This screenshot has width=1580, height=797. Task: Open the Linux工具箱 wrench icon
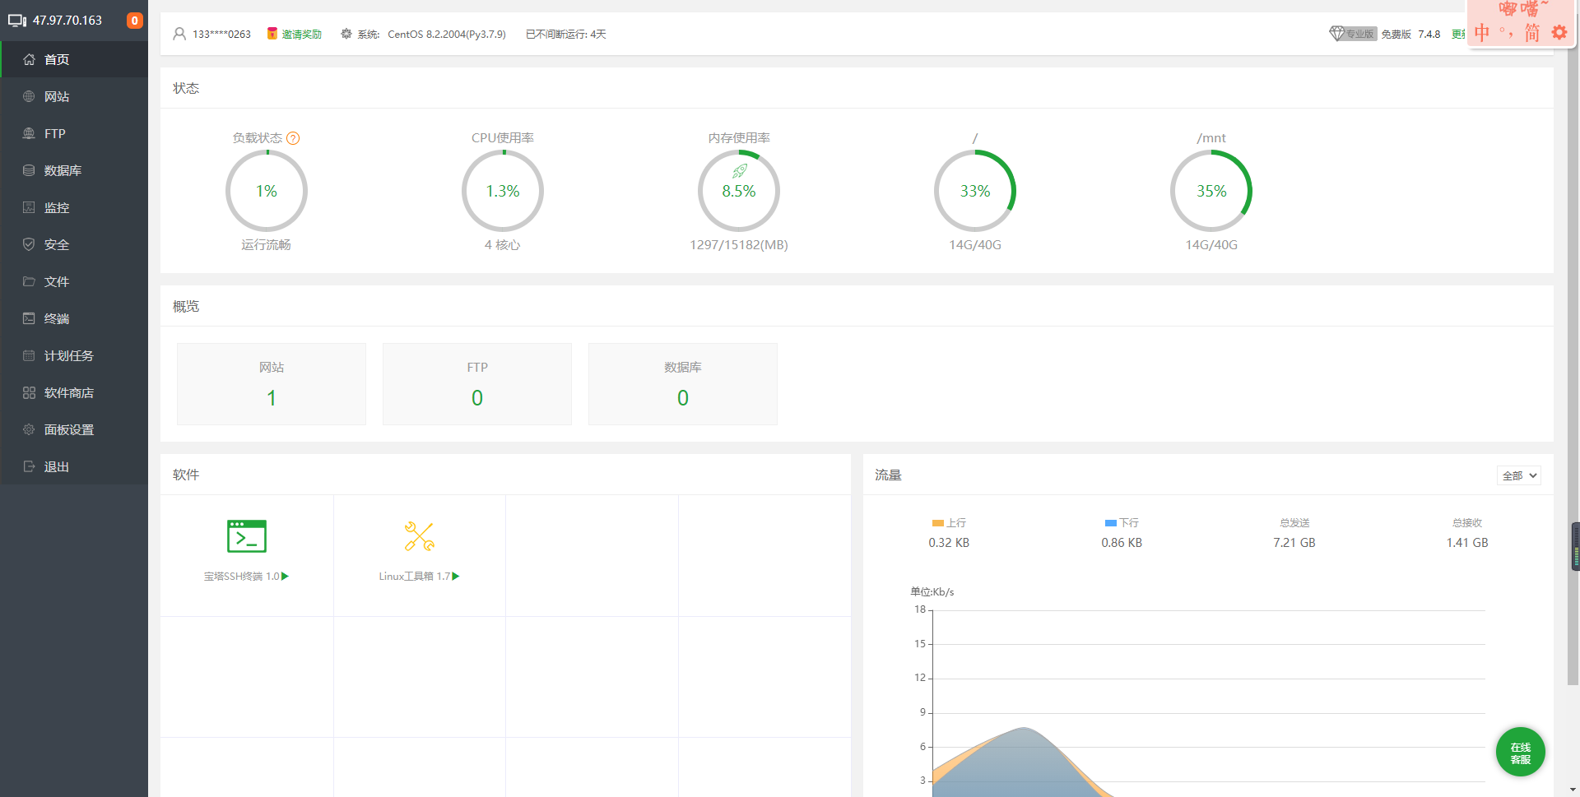pyautogui.click(x=420, y=536)
